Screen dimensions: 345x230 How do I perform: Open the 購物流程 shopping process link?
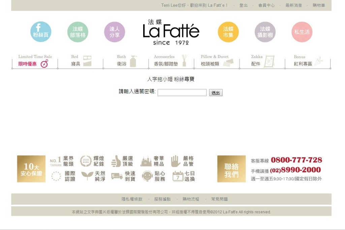(191, 199)
